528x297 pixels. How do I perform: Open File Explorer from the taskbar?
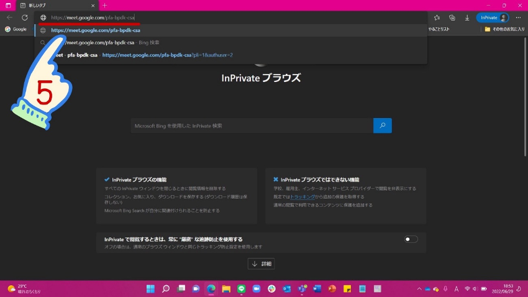[x=226, y=288]
